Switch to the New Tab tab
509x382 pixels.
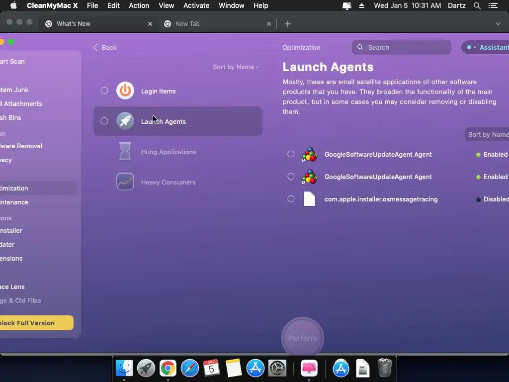[218, 24]
